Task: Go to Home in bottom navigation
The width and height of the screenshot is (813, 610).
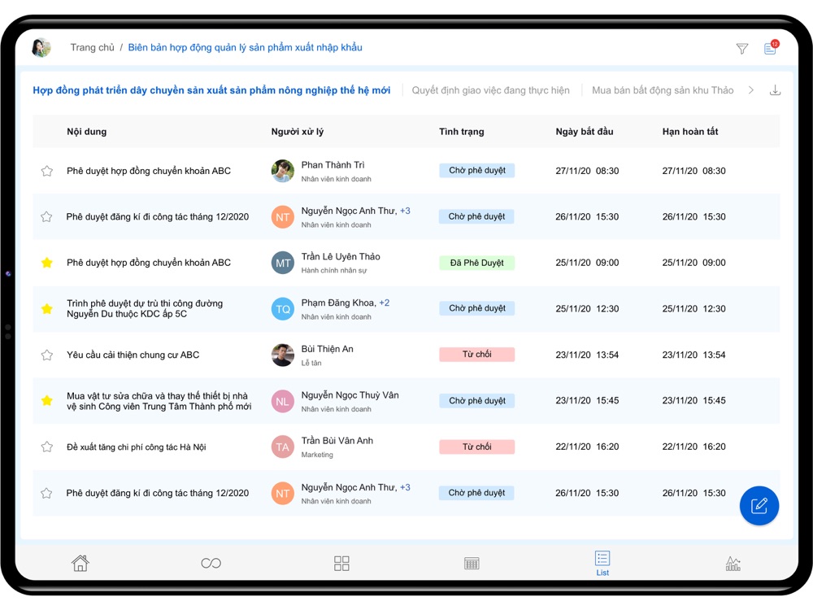Action: click(x=80, y=563)
